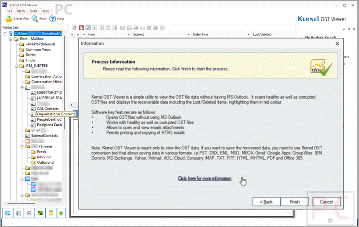Click Finish to start the process
This screenshot has width=359, height=227.
pos(295,201)
